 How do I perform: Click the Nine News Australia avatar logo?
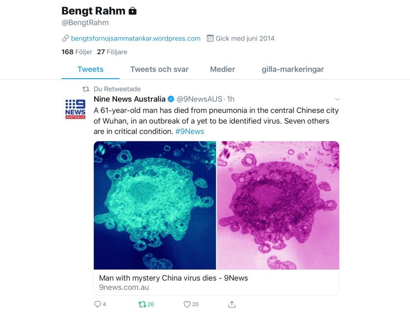[x=75, y=108]
